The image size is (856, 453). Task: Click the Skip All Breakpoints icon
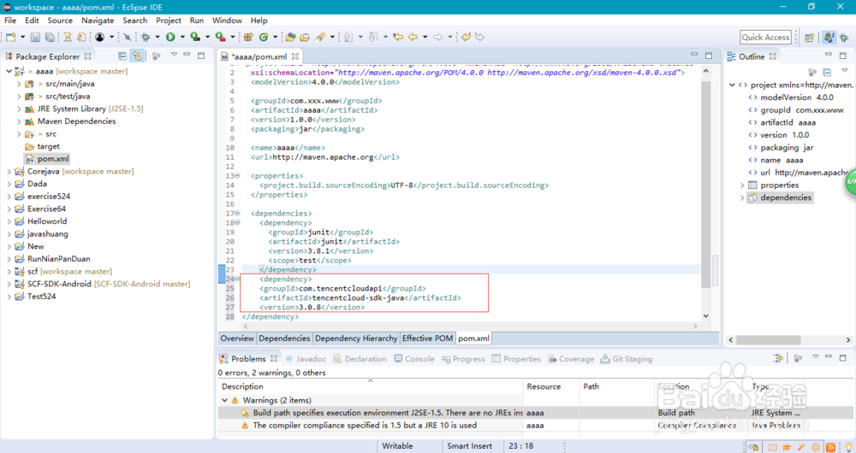[x=128, y=37]
